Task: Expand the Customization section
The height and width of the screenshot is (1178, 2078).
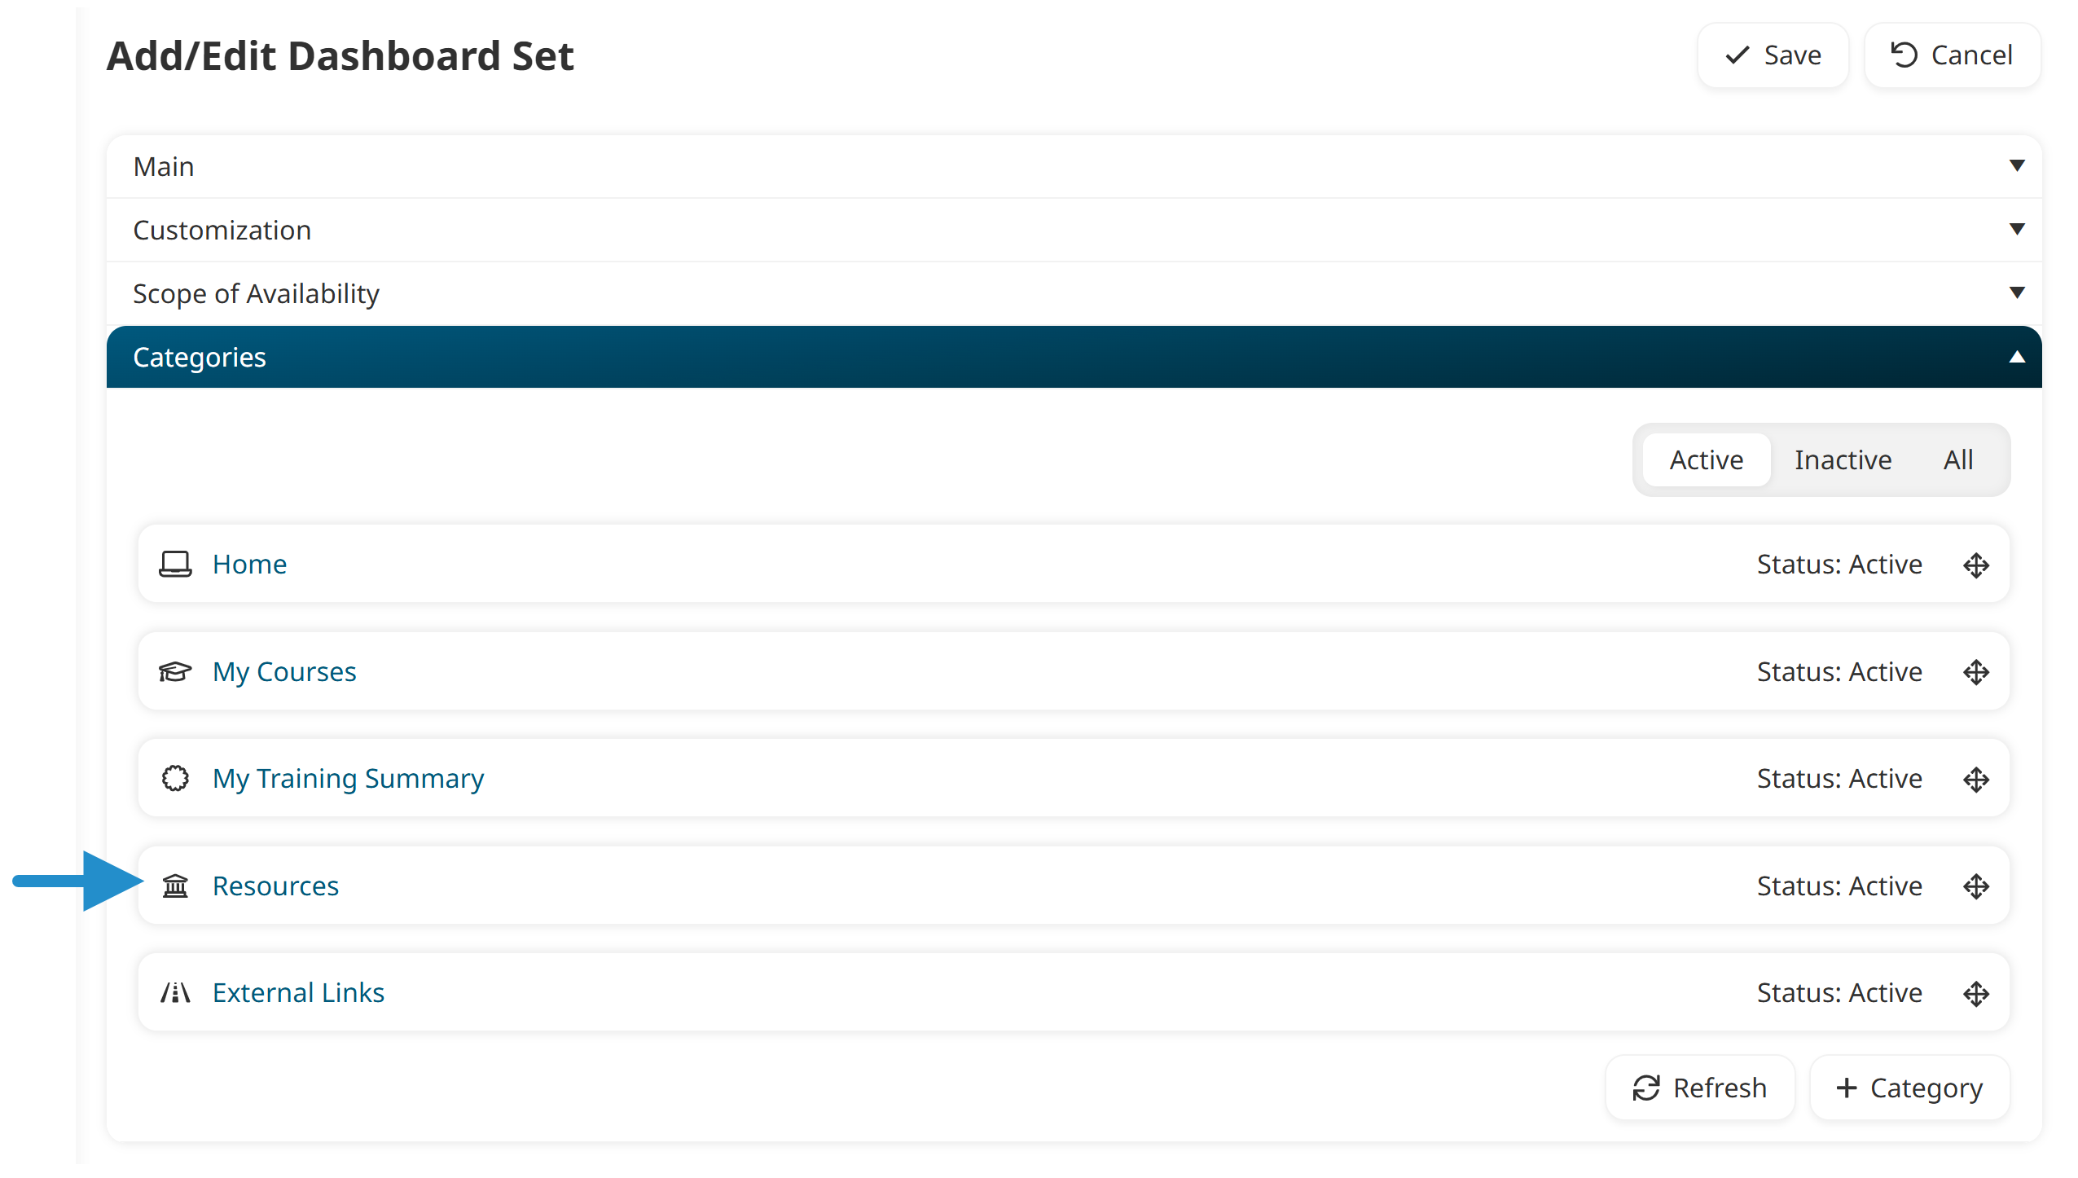Action: pos(1074,230)
